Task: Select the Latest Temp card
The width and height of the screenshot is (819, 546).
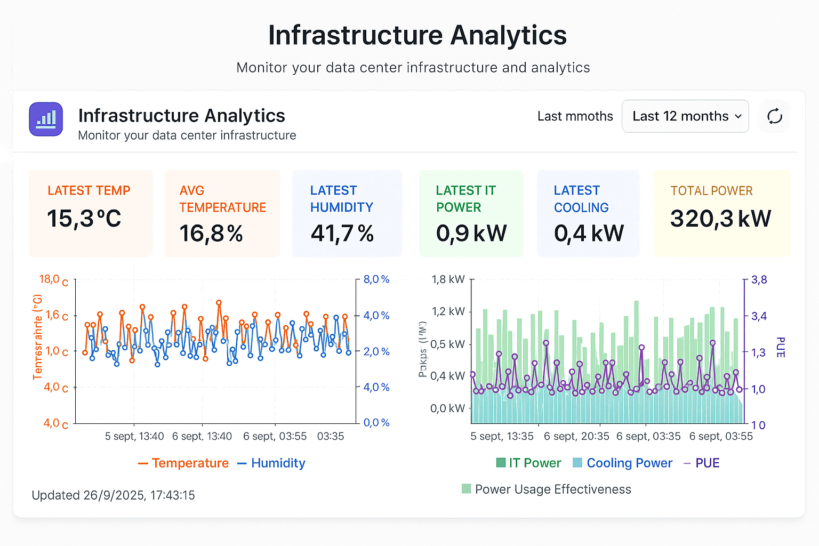Action: click(x=91, y=213)
